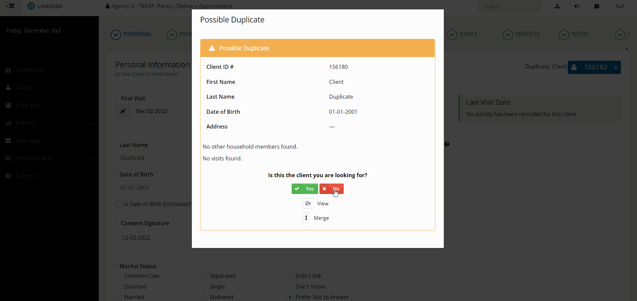Click chevron next to Clients
This screenshot has height=301, width=637.
tap(91, 88)
